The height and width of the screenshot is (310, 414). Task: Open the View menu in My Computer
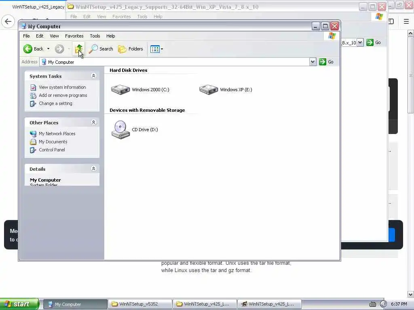click(55, 36)
